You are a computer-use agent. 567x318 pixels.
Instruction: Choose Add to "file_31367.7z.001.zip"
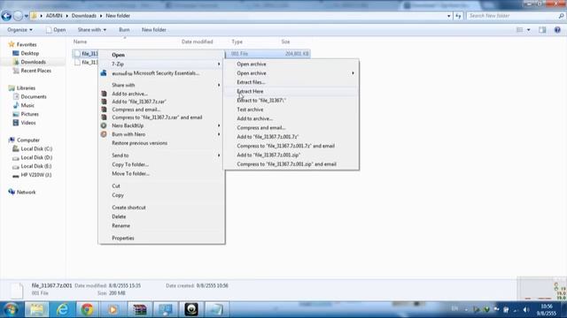(x=291, y=155)
